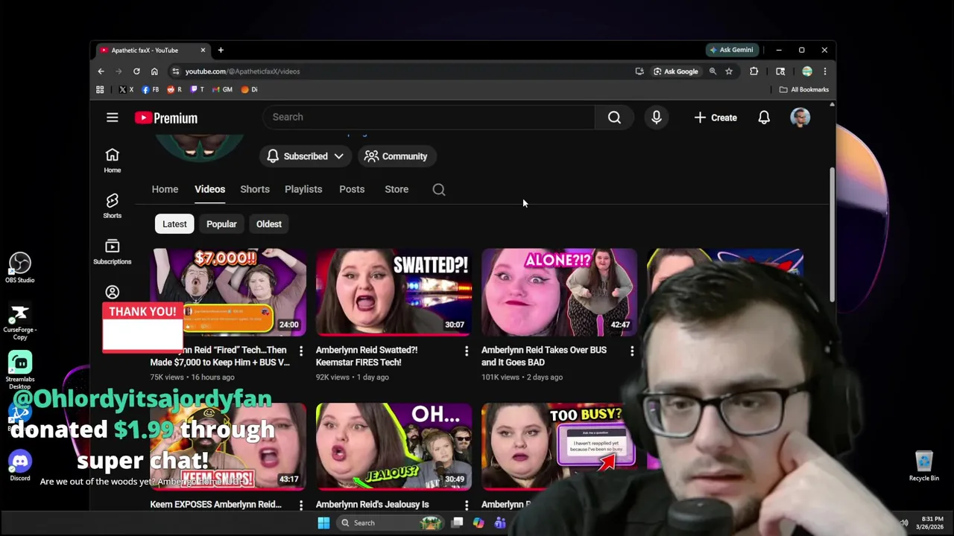The width and height of the screenshot is (954, 536).
Task: Click the YouTube Premium logo
Action: pyautogui.click(x=166, y=118)
